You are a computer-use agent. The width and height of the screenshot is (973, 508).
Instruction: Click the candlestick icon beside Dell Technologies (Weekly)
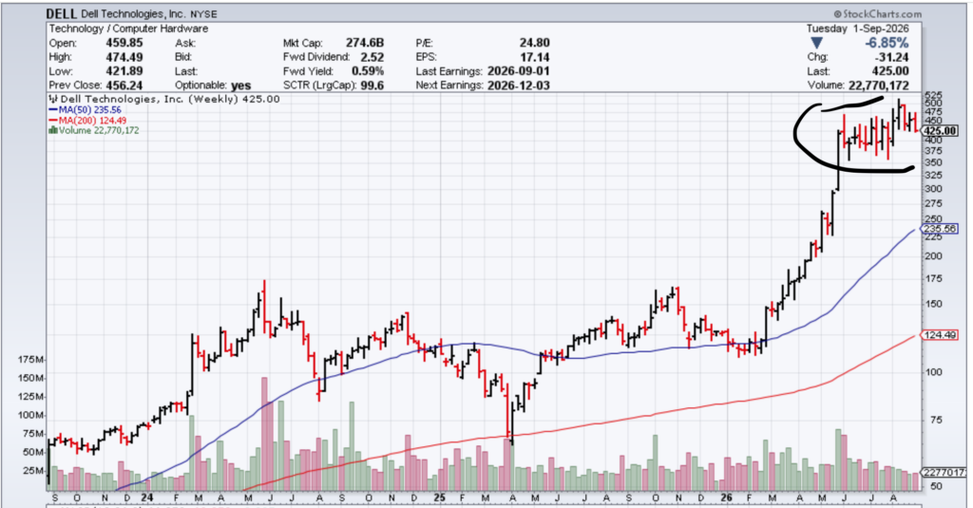click(x=53, y=99)
